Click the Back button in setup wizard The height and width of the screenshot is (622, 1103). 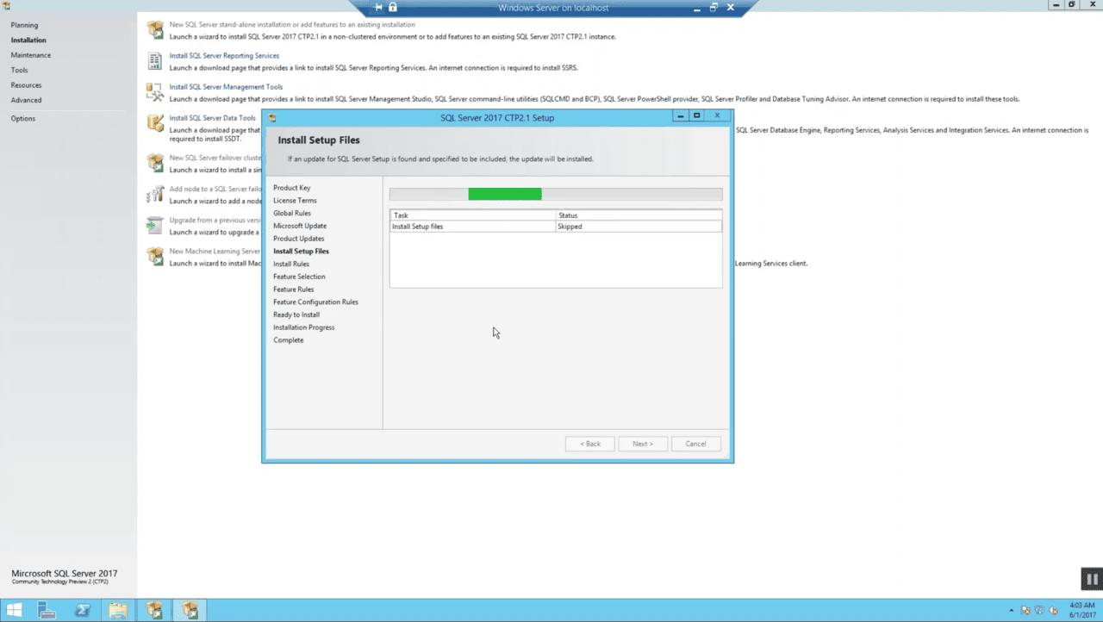point(590,444)
